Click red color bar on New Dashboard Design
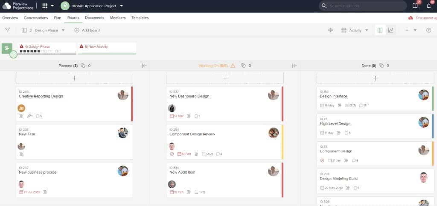437x206 pixels. (283, 104)
